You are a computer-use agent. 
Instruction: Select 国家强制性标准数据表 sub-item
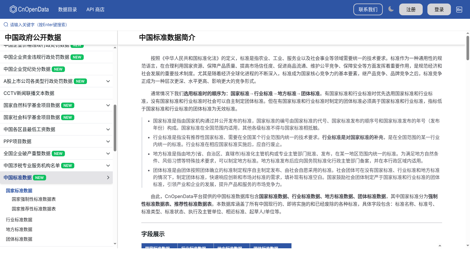34,199
